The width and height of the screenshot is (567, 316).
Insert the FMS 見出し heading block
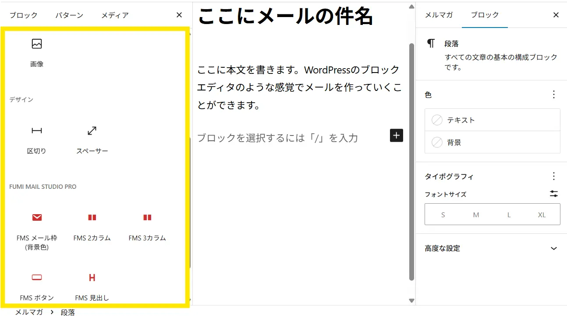coord(92,285)
